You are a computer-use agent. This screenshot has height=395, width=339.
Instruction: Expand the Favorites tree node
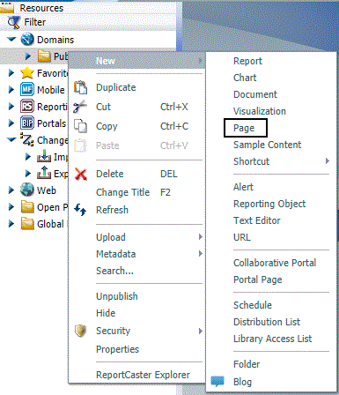tap(11, 72)
